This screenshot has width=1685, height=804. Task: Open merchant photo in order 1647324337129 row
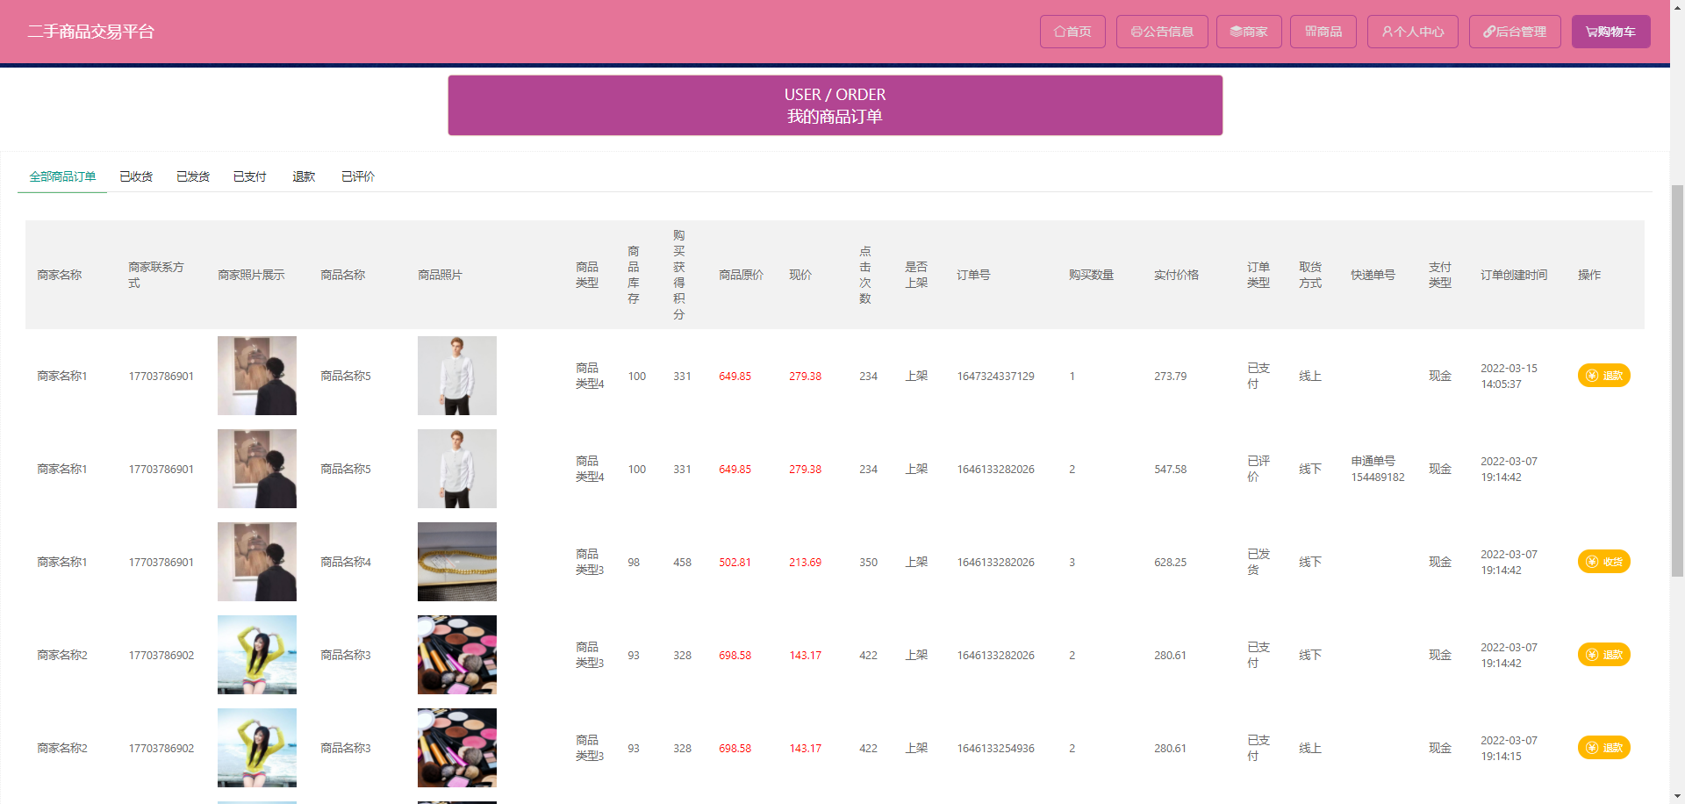(x=257, y=376)
